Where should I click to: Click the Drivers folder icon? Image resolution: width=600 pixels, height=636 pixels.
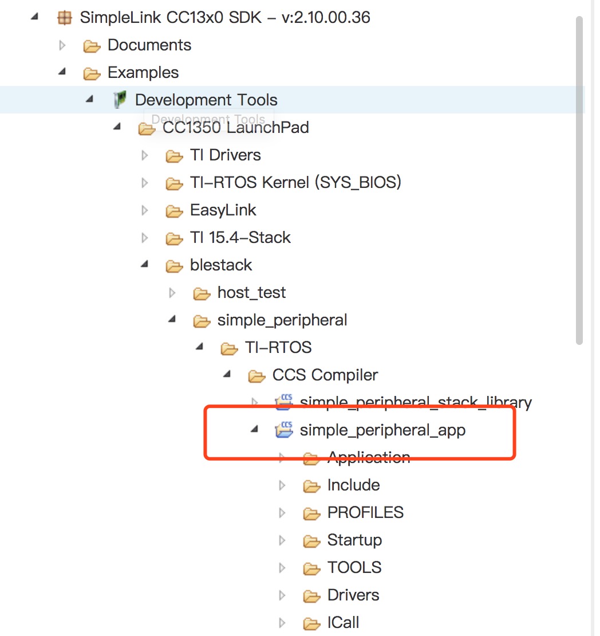(312, 596)
